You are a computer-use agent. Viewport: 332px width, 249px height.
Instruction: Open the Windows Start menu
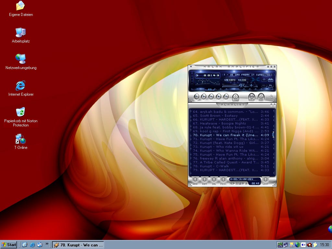(9, 245)
